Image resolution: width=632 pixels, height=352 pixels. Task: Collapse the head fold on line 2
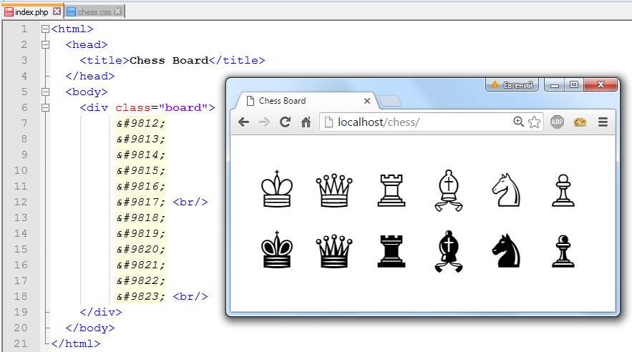coord(46,44)
